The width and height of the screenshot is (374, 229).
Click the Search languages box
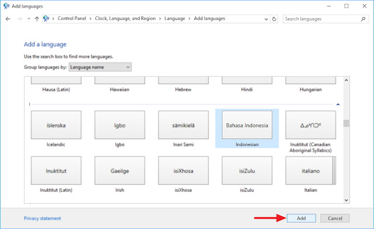coord(325,19)
